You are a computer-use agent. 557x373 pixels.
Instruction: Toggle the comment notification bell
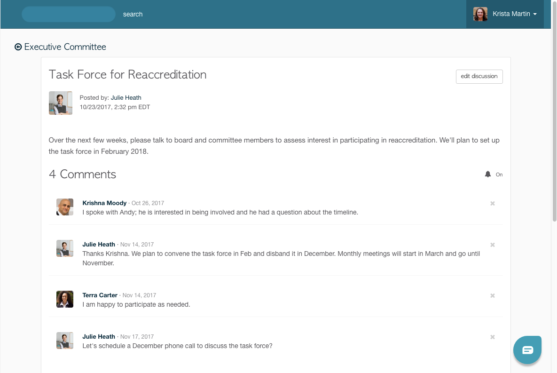coord(488,175)
